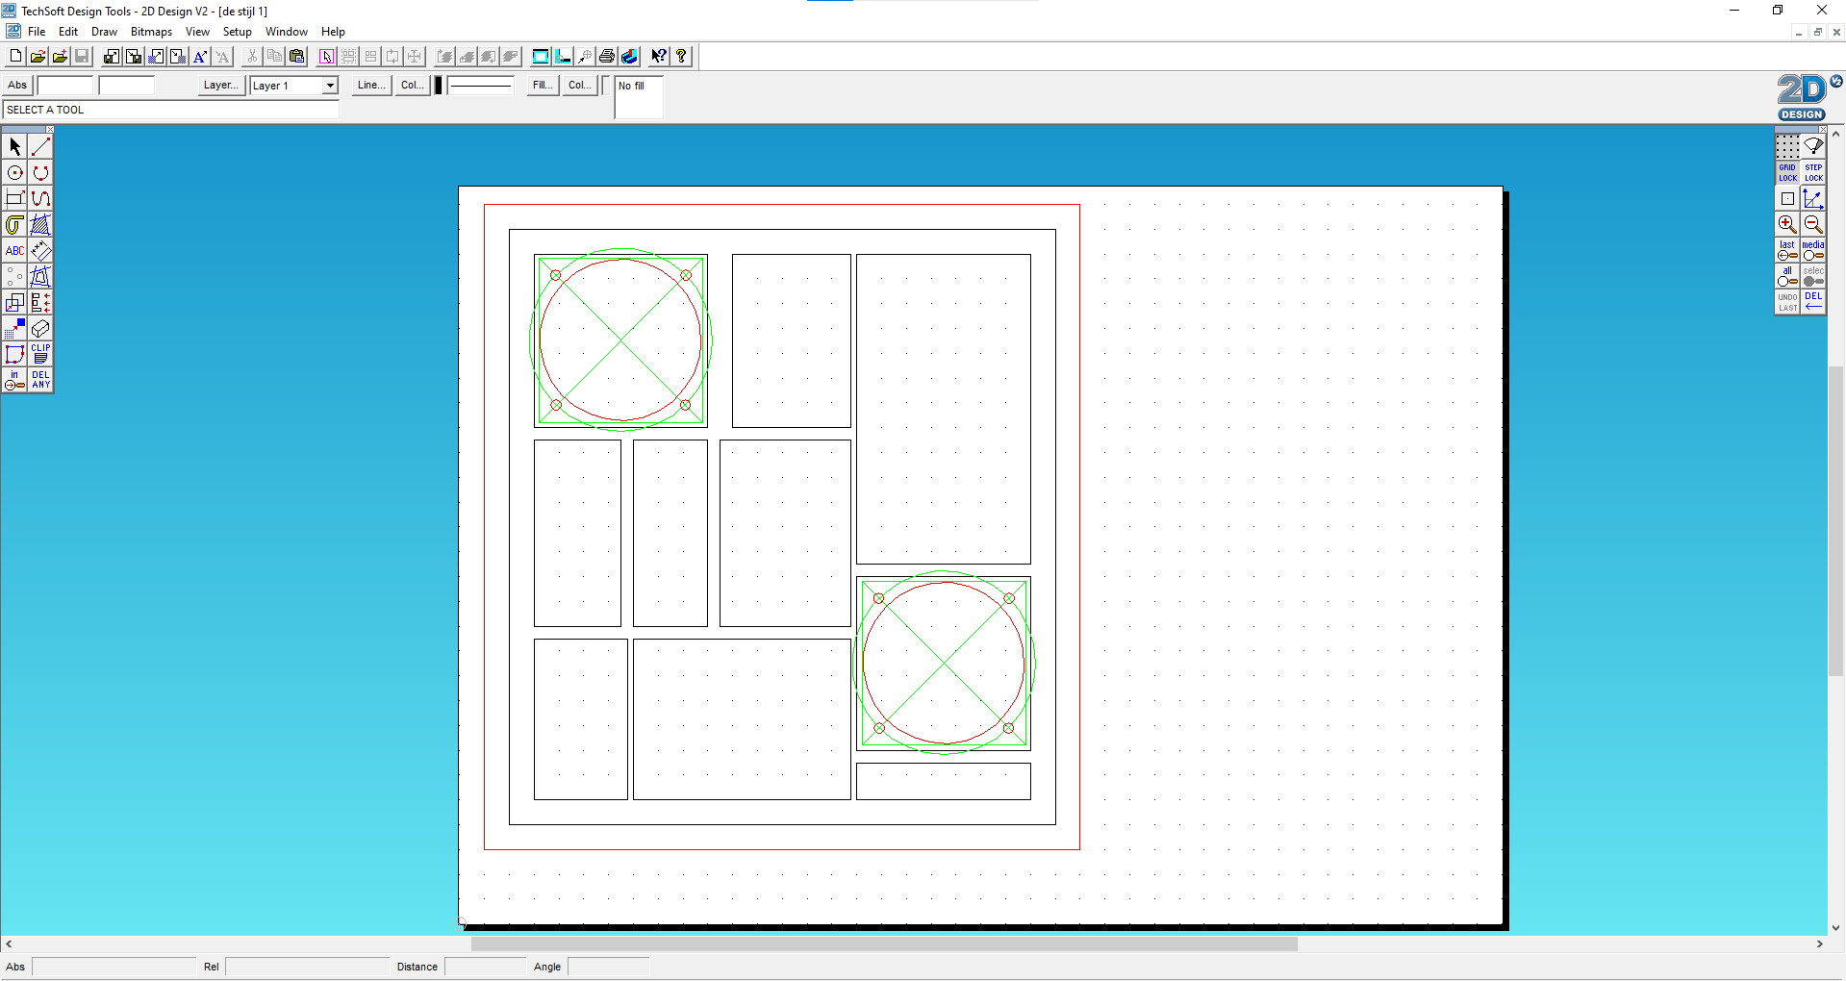Select the arc drawing tool
1846x981 pixels.
tap(40, 173)
